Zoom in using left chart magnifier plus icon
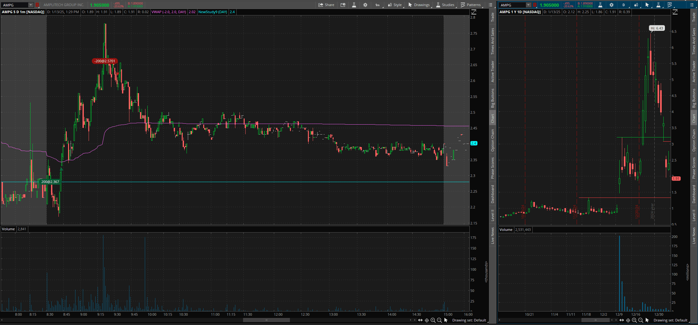This screenshot has height=325, width=698. [433, 320]
